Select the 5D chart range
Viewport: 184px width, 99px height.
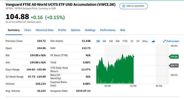click(104, 41)
